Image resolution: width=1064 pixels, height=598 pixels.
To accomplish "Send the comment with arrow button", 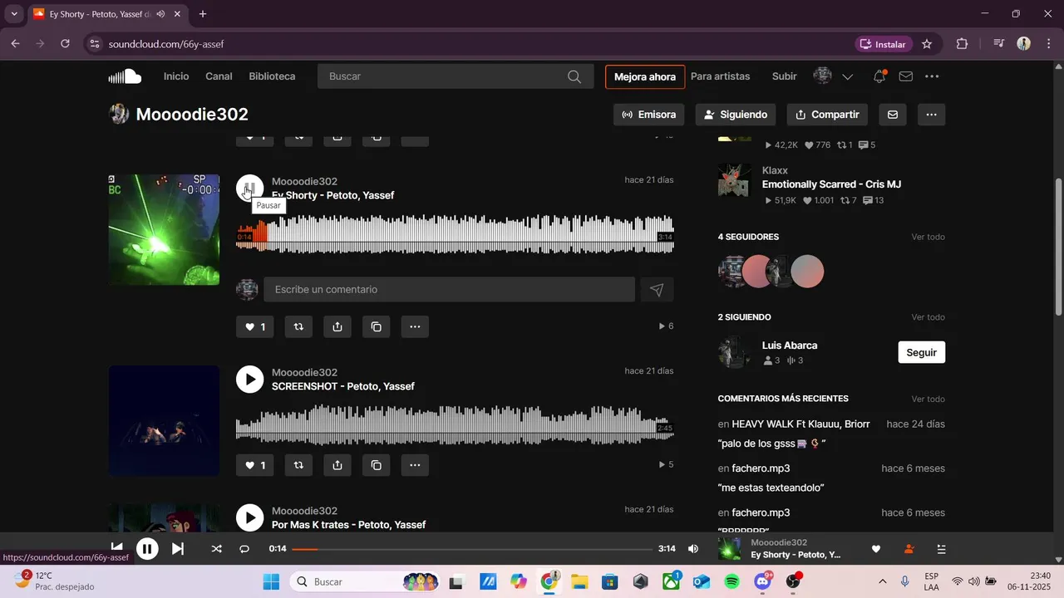I will 657,289.
